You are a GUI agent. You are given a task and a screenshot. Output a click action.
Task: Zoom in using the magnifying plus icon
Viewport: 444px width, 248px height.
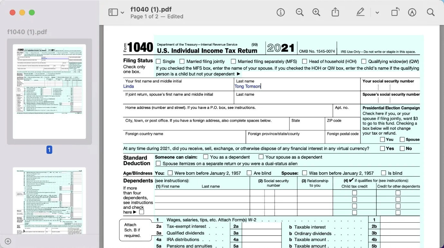(316, 12)
